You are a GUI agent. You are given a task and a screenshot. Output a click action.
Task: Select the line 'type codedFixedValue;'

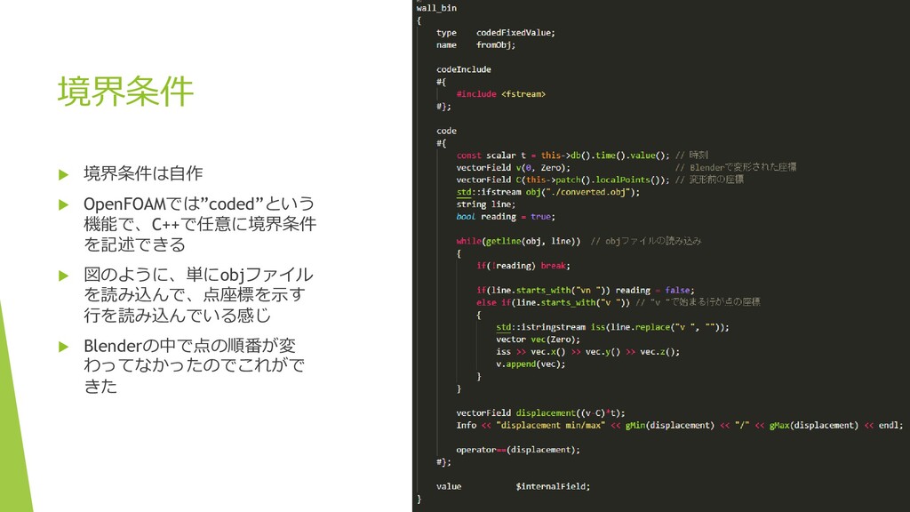pyautogui.click(x=496, y=33)
